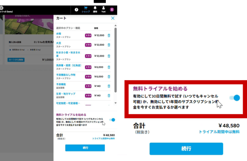
Task: Toggle the free trial switch in cart panel
Action: 112,120
